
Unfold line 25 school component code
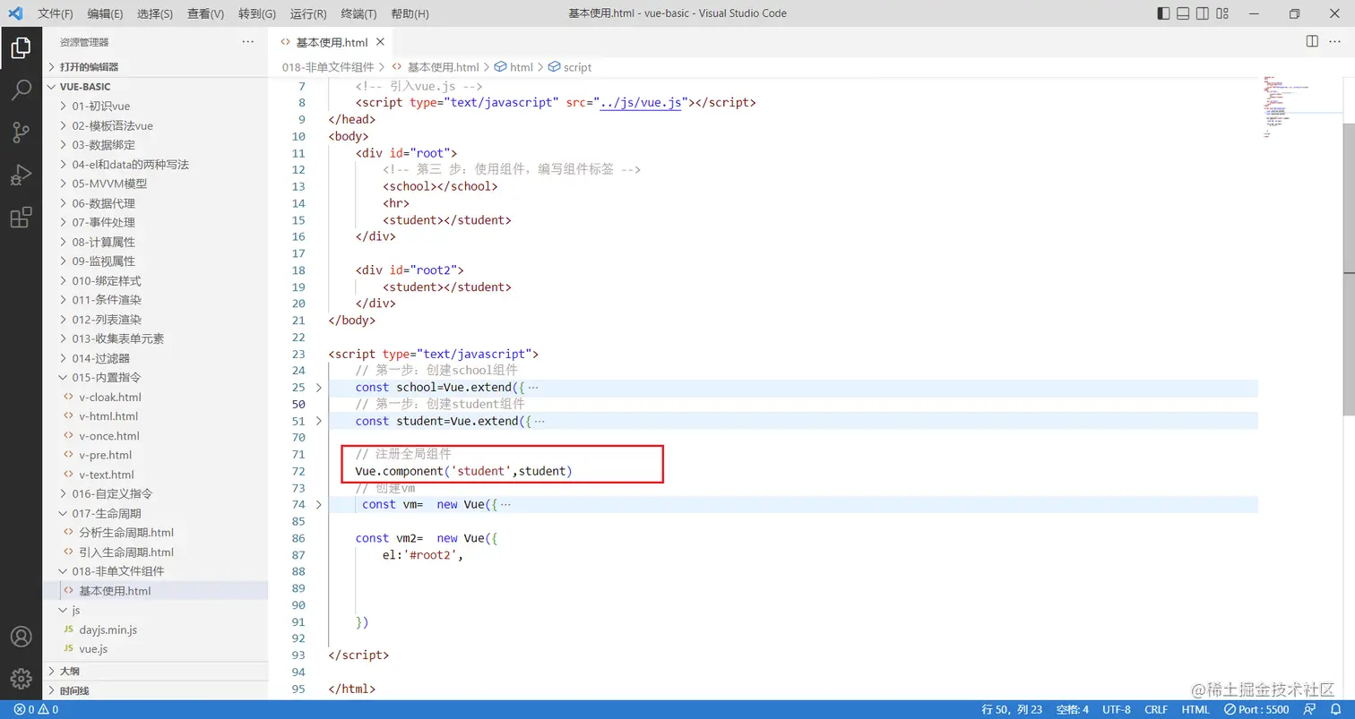pyautogui.click(x=318, y=388)
